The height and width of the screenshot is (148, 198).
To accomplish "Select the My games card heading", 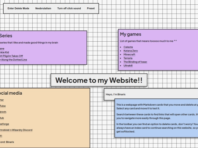I will click(131, 34).
